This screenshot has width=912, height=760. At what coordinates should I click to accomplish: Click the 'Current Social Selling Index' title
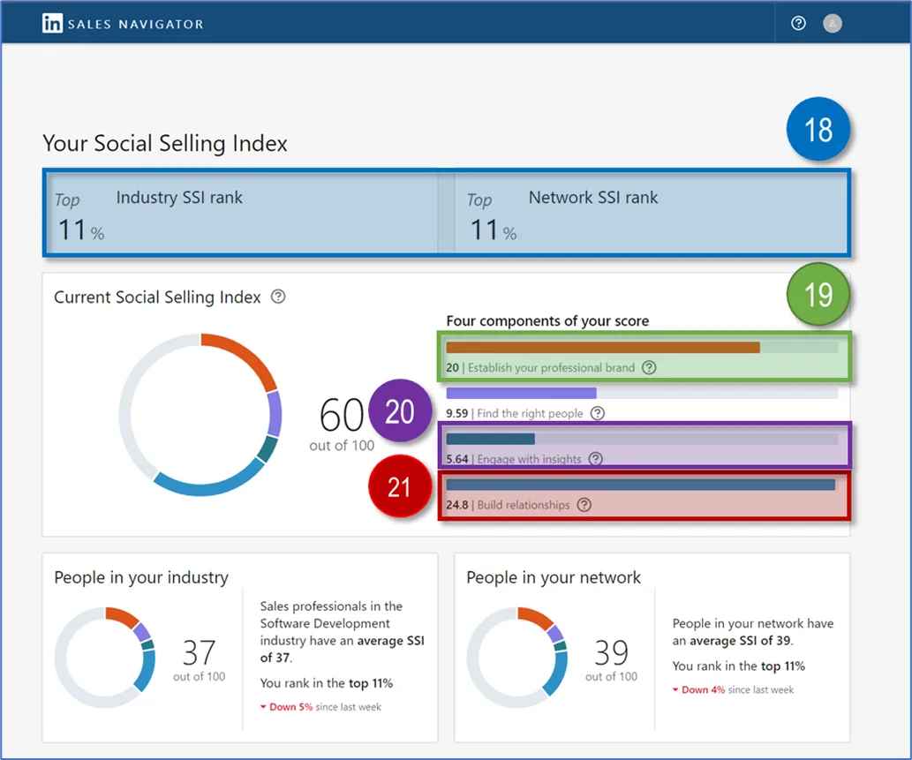click(x=157, y=297)
